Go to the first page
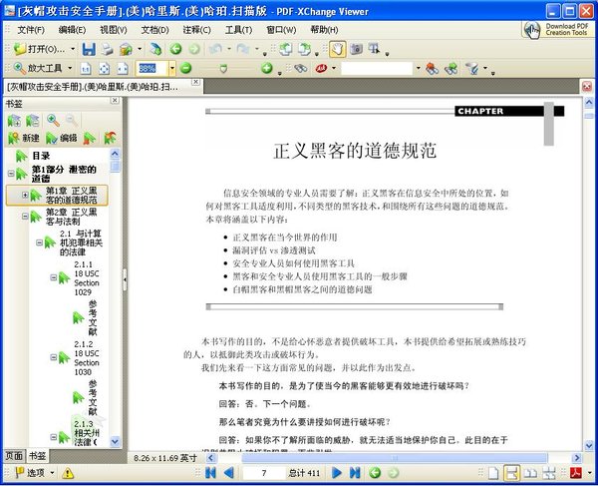Screen dimensions: 598x486 point(210,472)
